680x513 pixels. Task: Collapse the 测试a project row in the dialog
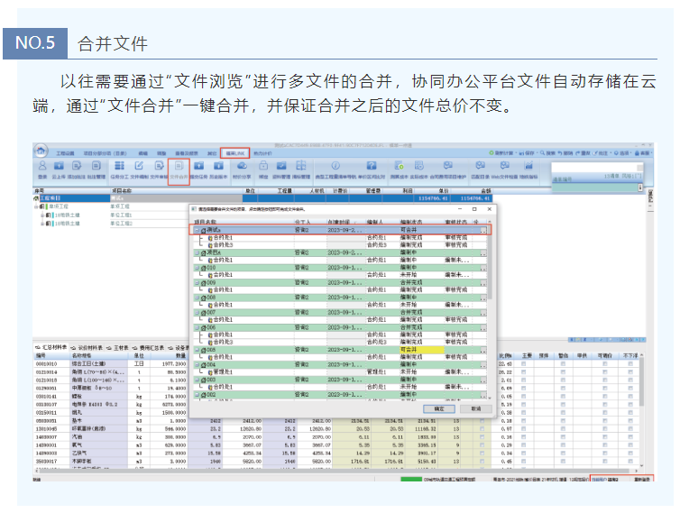197,230
